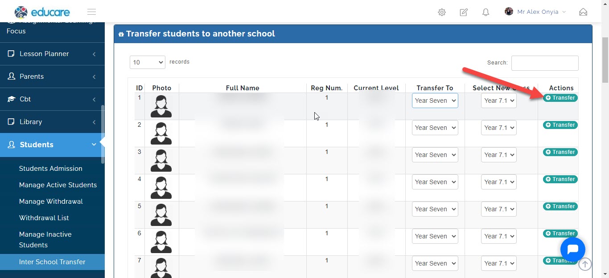Click the Parents person icon

tap(11, 77)
